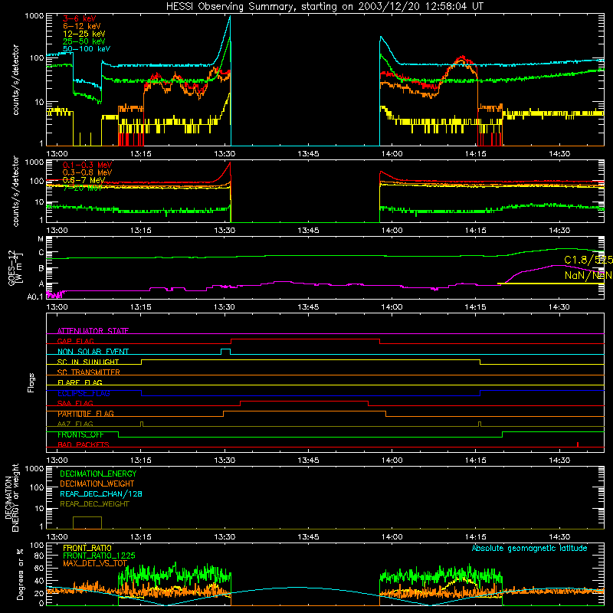Click the Absolute geomagnetic latitude label
613x613 pixels.
point(529,549)
